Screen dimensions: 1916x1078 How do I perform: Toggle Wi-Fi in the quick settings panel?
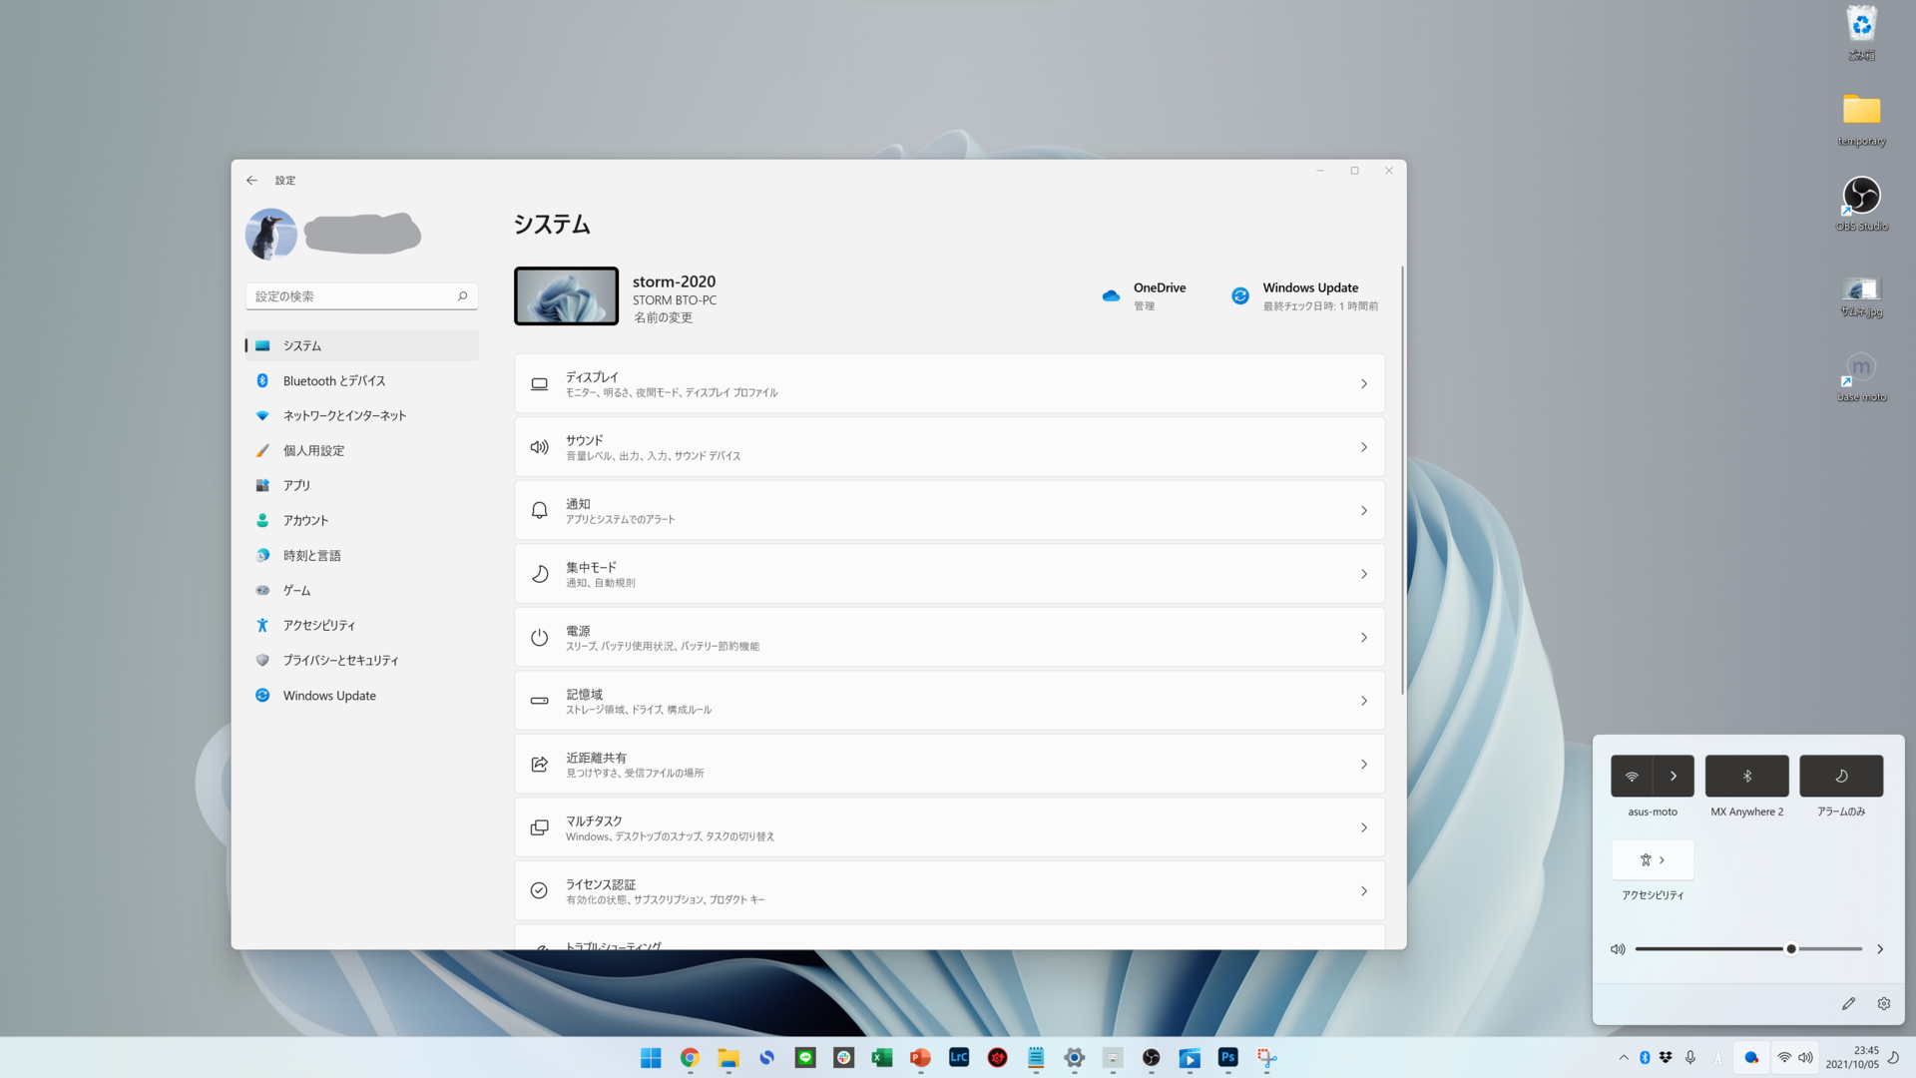[x=1632, y=776]
